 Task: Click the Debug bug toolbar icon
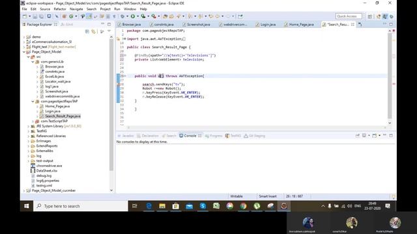(122, 16)
